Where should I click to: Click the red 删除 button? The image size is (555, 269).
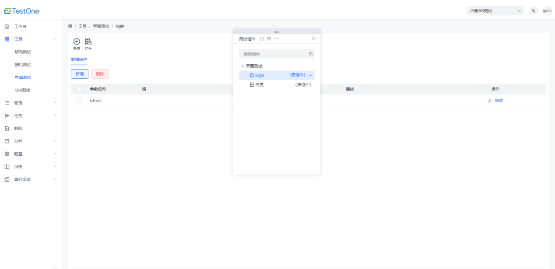[x=100, y=74]
